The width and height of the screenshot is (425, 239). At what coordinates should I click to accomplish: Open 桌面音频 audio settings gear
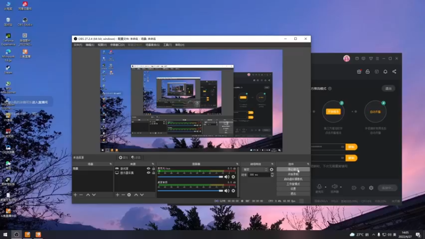point(233,191)
